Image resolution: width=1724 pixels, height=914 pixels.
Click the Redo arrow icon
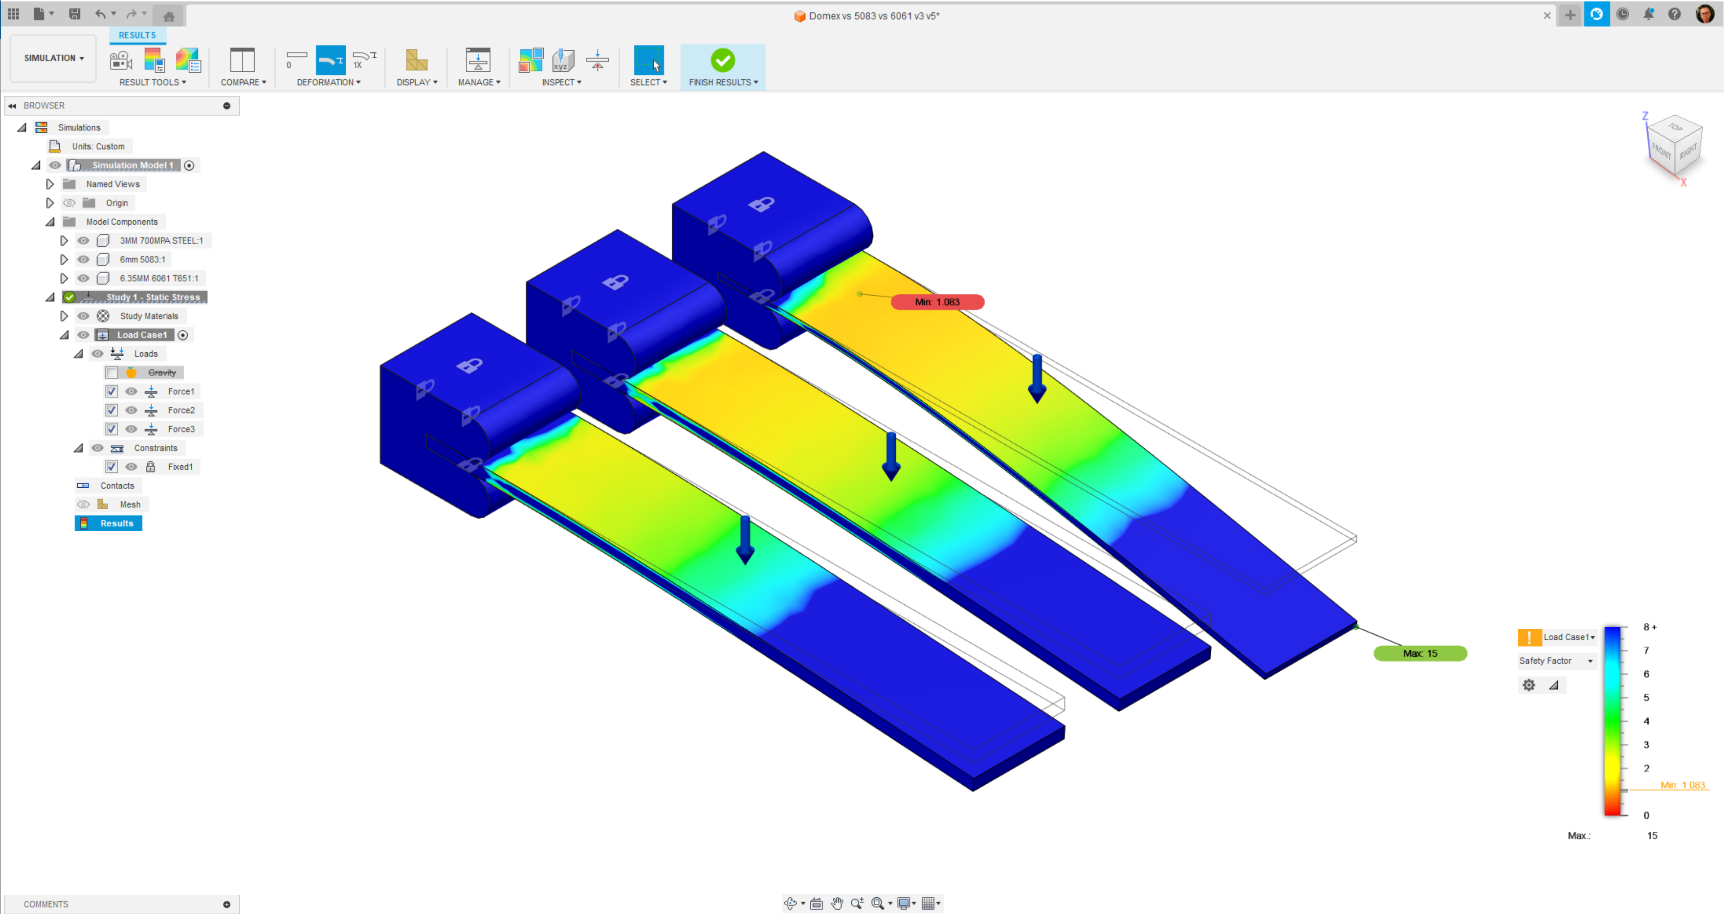(x=131, y=13)
